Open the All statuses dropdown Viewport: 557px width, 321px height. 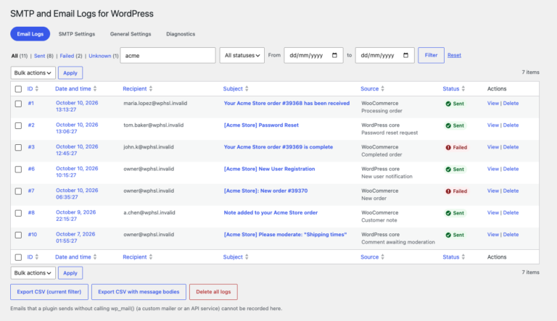tap(242, 55)
